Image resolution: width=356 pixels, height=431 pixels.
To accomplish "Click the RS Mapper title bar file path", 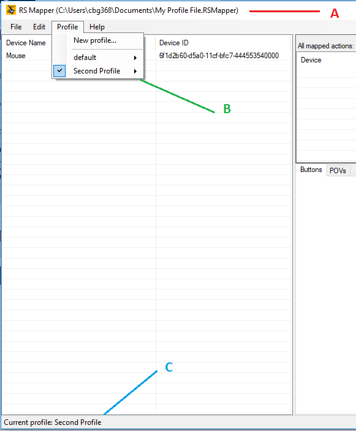I will point(147,10).
